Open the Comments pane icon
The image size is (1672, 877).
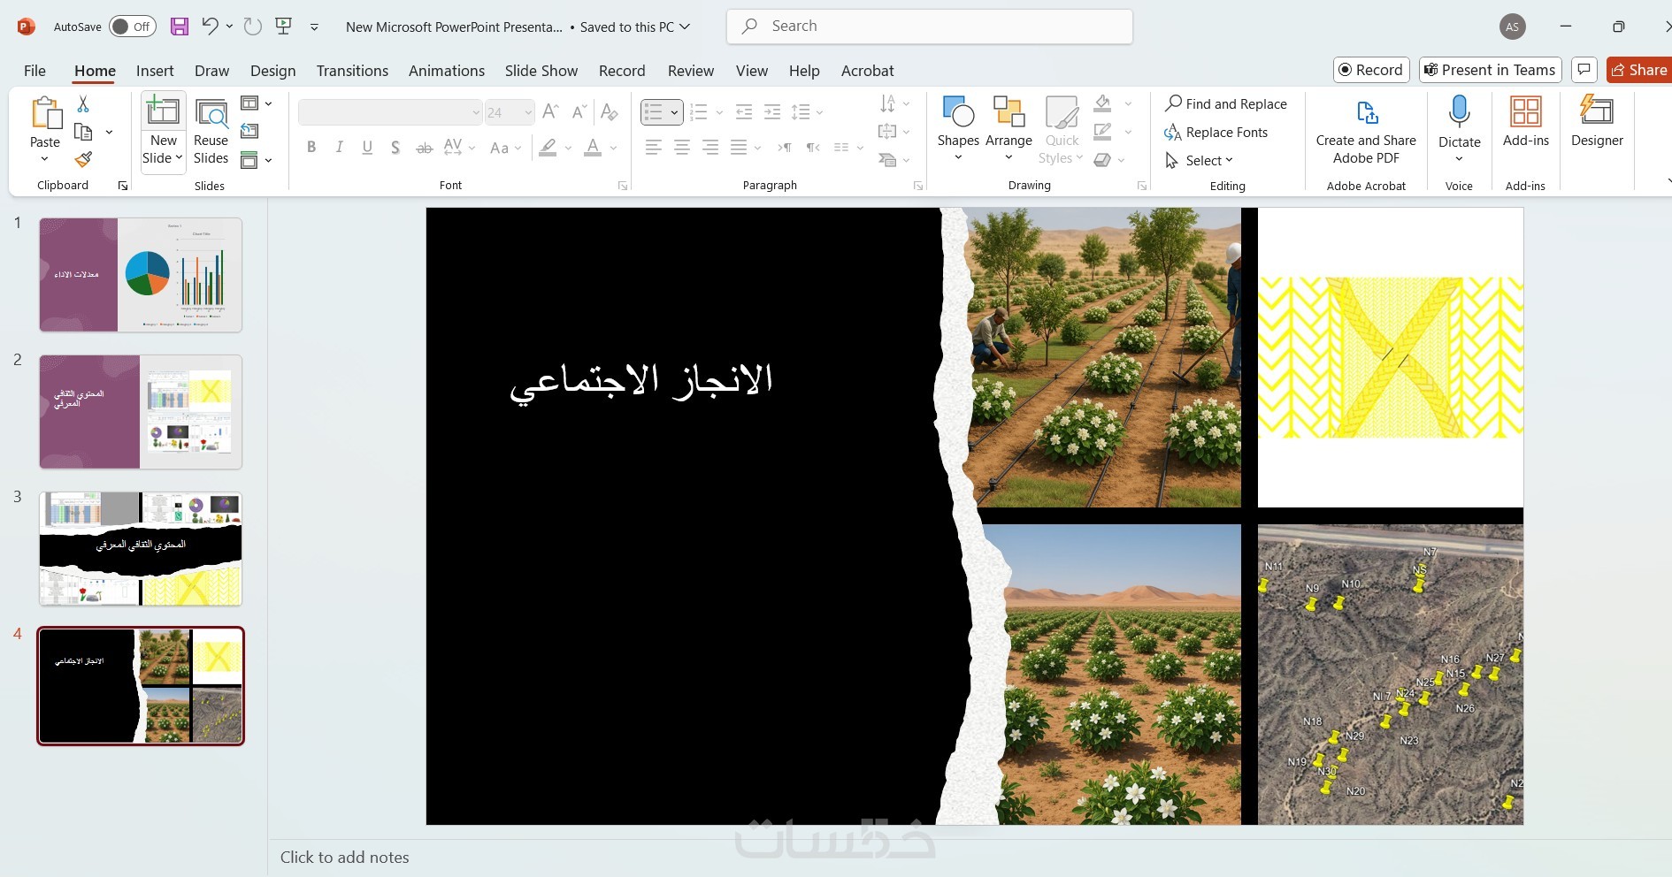coord(1584,70)
